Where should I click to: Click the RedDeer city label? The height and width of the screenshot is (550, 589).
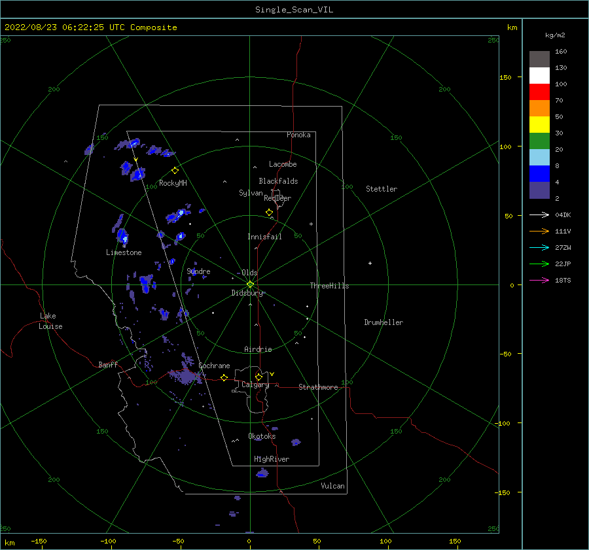277,198
